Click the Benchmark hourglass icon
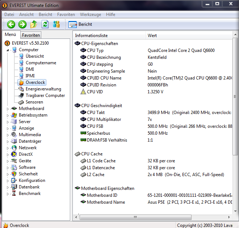 pos(14,194)
